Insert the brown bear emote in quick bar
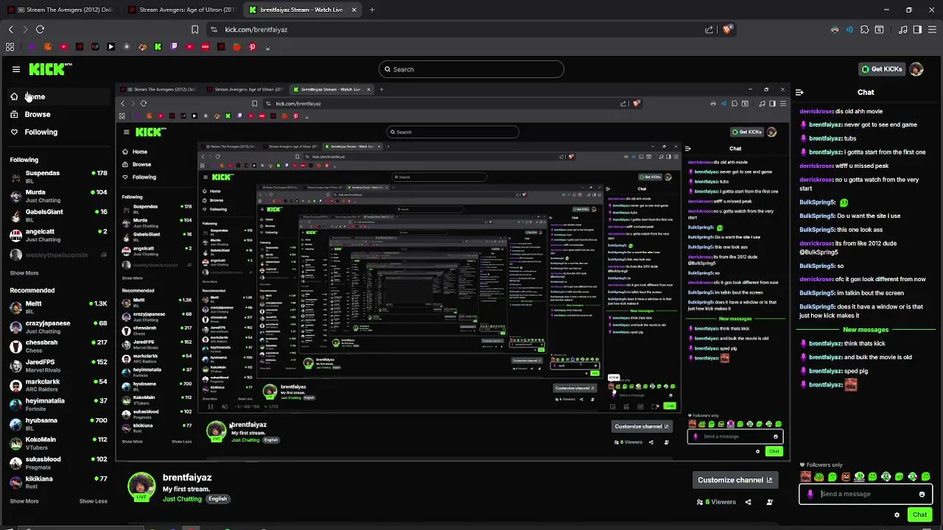This screenshot has height=530, width=943. 846,477
